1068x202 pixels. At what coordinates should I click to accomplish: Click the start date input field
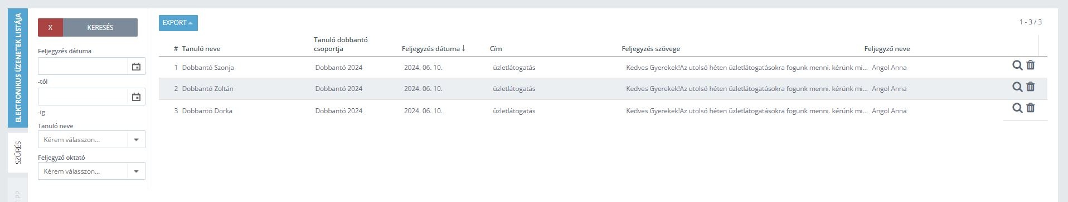tap(82, 67)
